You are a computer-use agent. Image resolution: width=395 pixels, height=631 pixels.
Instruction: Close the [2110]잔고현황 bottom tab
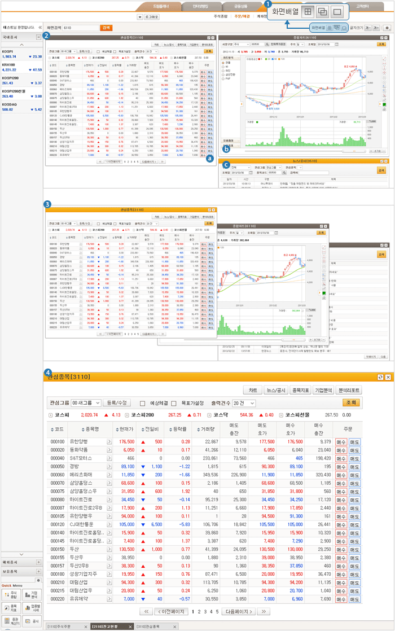click(x=130, y=626)
